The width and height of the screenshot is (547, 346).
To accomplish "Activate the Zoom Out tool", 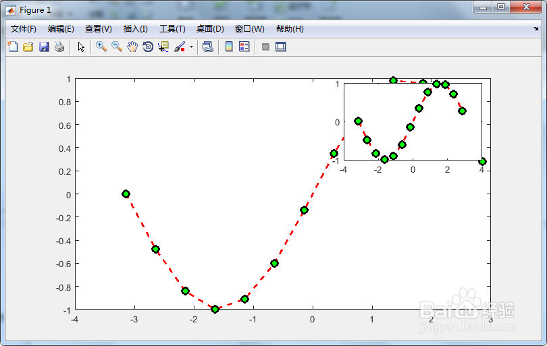I will [x=117, y=47].
